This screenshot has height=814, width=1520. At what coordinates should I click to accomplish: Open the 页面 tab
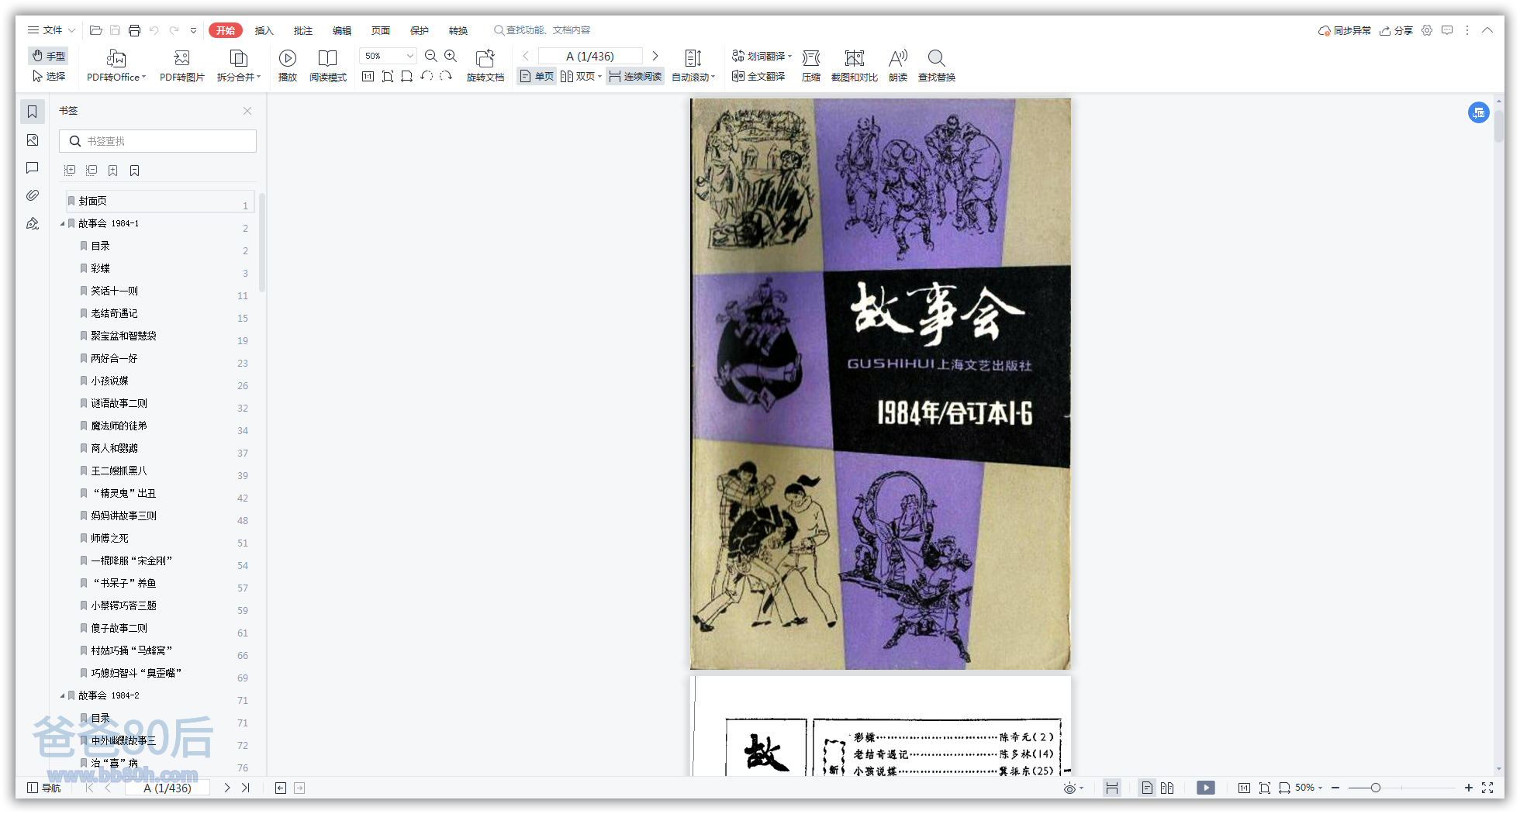381,30
